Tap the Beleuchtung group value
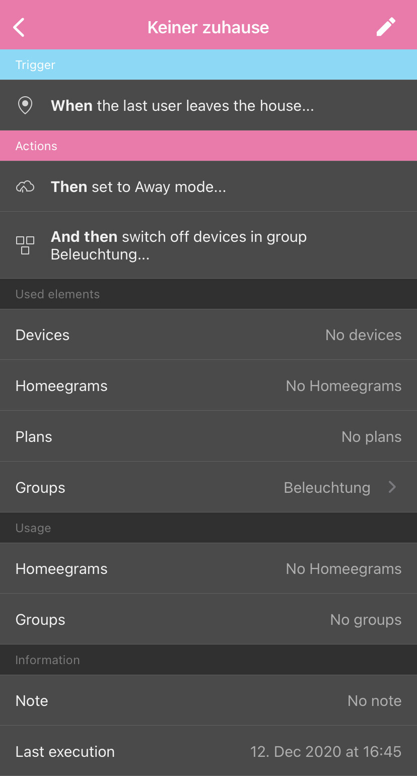 click(x=327, y=488)
